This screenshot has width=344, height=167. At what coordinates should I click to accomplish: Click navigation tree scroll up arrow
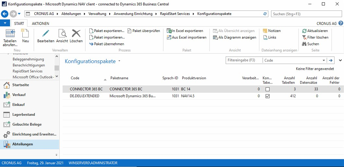pyautogui.click(x=57, y=56)
